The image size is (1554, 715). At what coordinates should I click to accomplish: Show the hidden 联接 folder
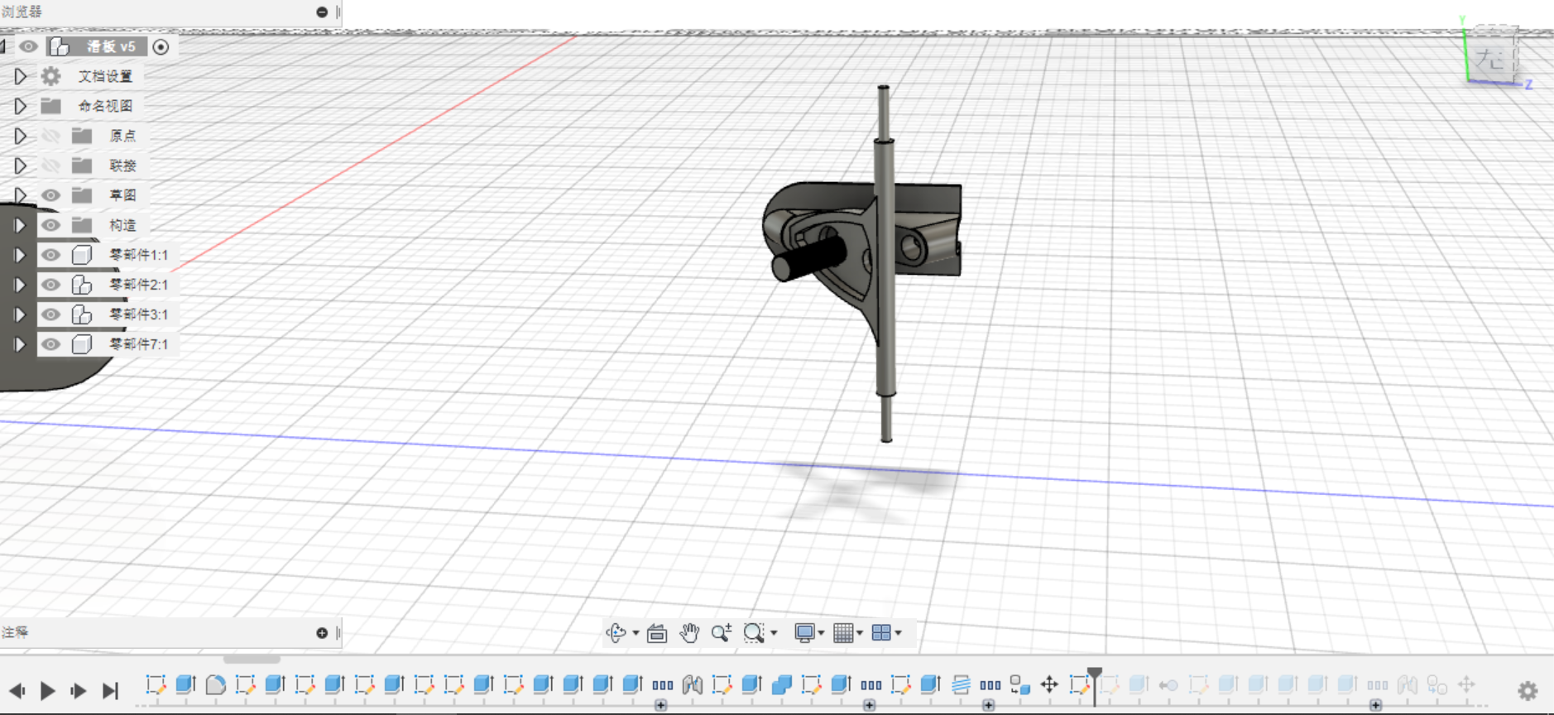pyautogui.click(x=50, y=166)
